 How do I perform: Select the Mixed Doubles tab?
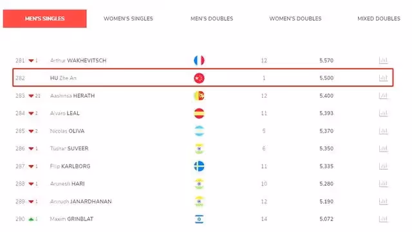[379, 19]
